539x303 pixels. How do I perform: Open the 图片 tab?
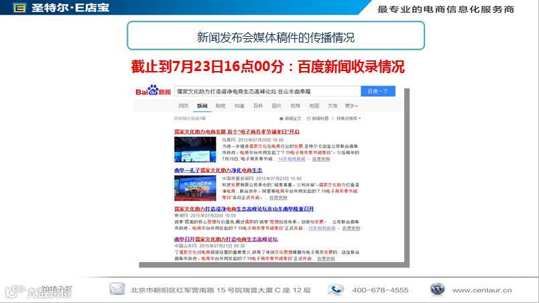coord(276,106)
